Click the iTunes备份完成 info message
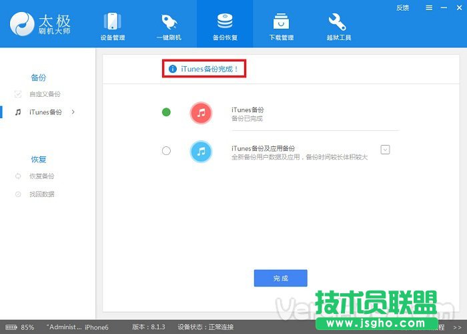Viewport: 467px width, 334px height. click(204, 68)
